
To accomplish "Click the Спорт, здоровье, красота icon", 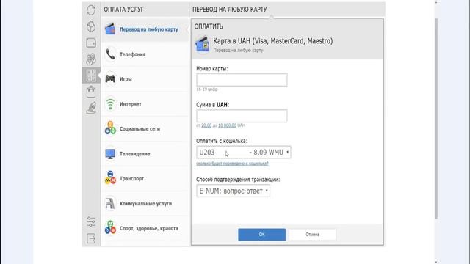I will 110,227.
